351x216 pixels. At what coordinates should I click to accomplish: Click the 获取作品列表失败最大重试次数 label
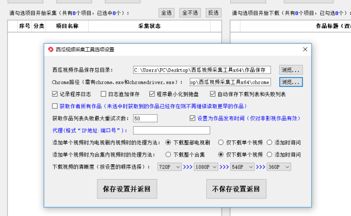[x=91, y=118]
